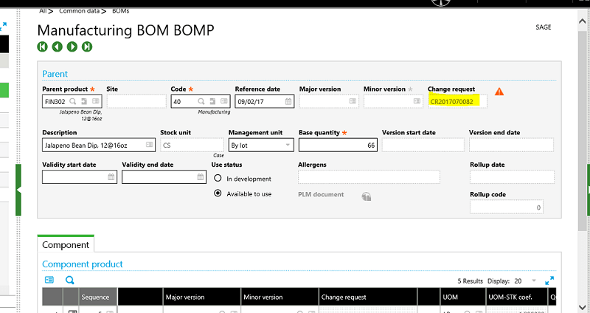The image size is (590, 313).
Task: Maximize the Component product grid
Action: click(549, 281)
